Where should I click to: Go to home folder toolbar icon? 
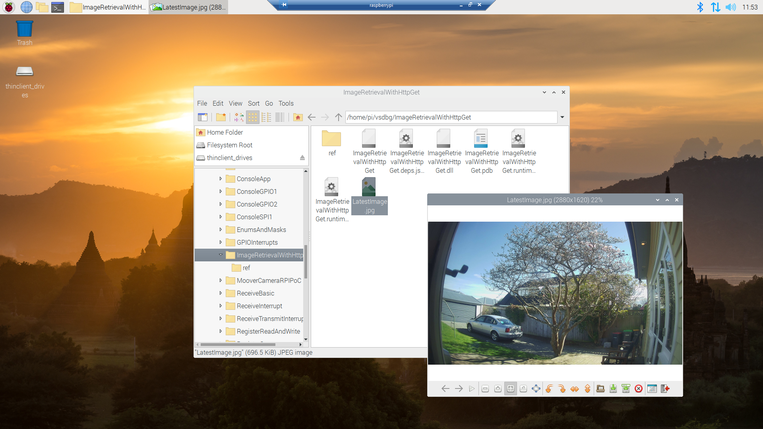(298, 117)
